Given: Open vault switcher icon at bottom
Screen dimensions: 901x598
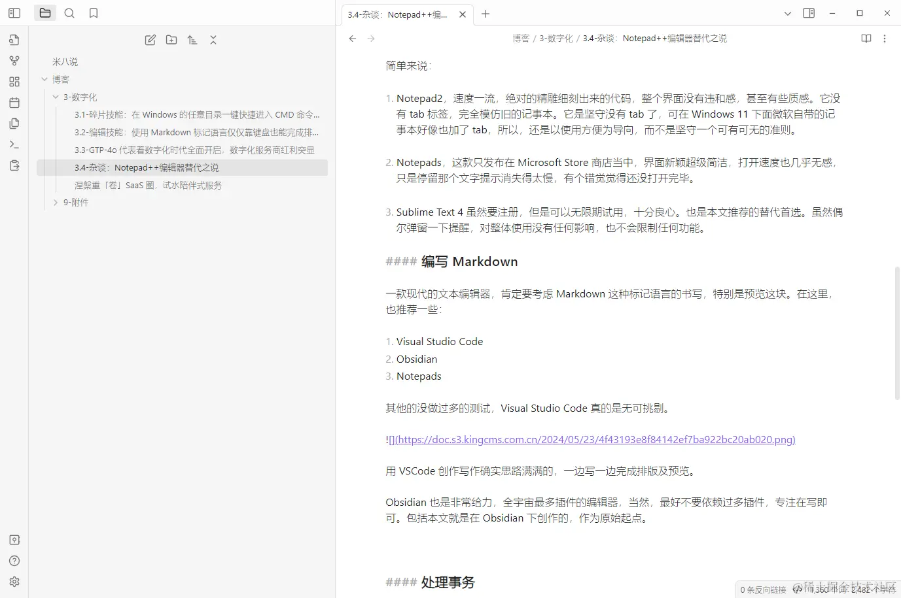Looking at the screenshot, I should point(14,540).
